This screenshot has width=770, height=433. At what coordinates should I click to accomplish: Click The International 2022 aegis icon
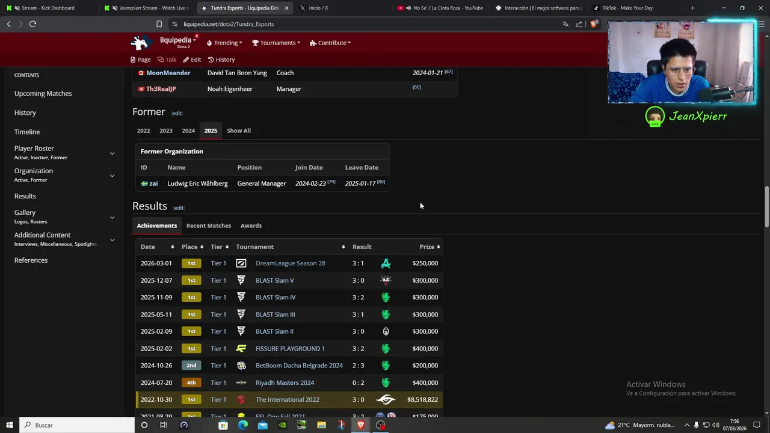click(x=241, y=400)
